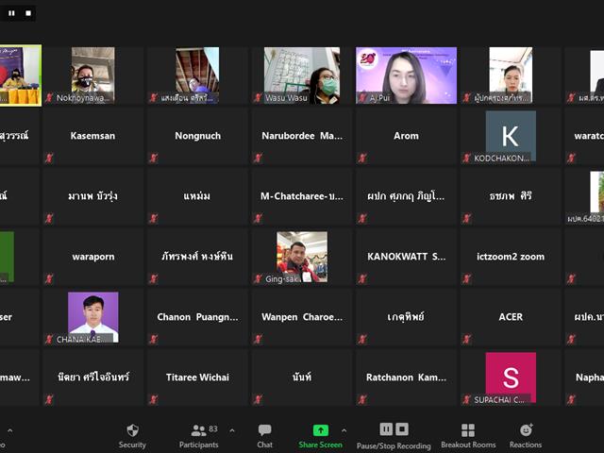Select the Ging-sak video thumbnail

(x=302, y=257)
